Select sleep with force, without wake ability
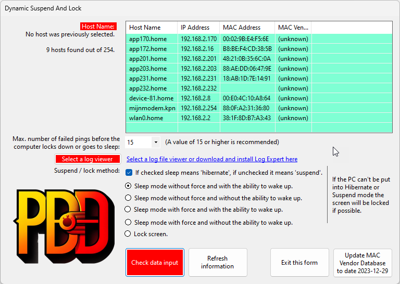Viewport: 400px width, 284px height. click(129, 223)
